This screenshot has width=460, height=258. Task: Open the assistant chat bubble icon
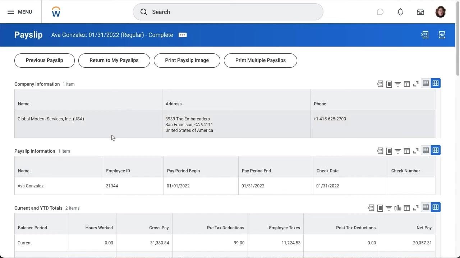pyautogui.click(x=380, y=12)
